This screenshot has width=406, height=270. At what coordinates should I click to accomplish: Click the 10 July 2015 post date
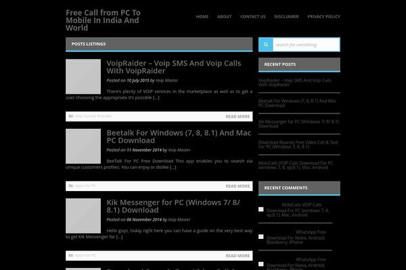138,80
